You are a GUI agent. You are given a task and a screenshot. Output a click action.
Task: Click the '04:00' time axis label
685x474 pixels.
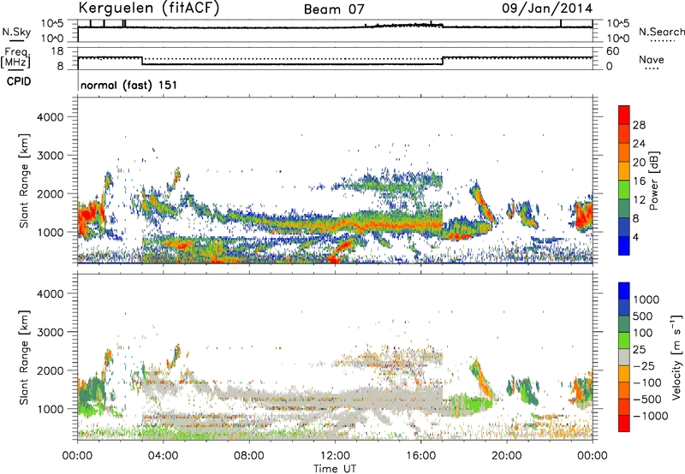[x=163, y=456]
